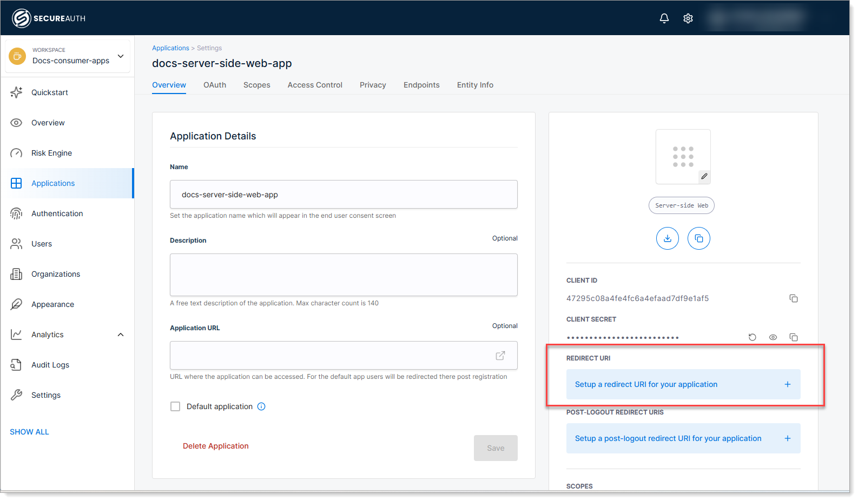The width and height of the screenshot is (858, 501).
Task: Click the Default application info icon
Action: point(261,406)
